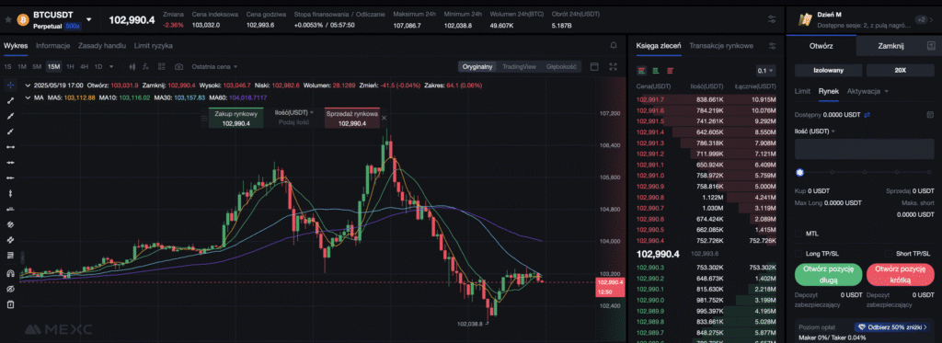Select 4H timeframe

point(84,67)
